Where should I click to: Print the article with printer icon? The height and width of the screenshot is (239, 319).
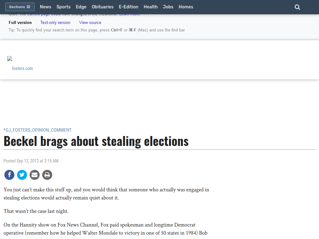tap(47, 175)
